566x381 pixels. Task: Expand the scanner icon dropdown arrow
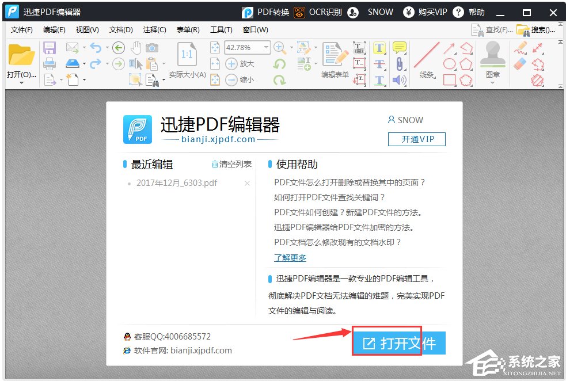pos(84,64)
